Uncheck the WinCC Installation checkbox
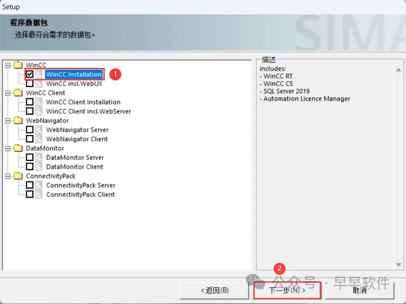The image size is (406, 304). (30, 74)
